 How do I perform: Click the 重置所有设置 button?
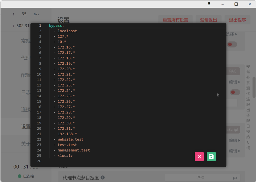(175, 20)
